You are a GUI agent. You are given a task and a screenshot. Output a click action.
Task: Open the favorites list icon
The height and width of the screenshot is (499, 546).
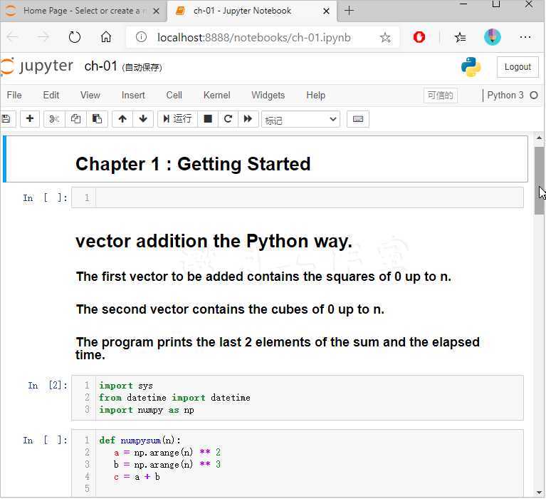tap(460, 37)
